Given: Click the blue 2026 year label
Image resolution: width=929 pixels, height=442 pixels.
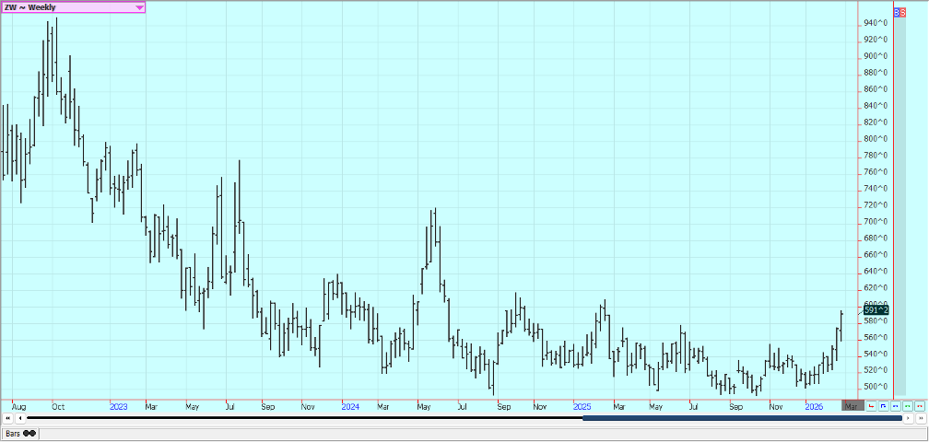Looking at the screenshot, I should pyautogui.click(x=813, y=405).
